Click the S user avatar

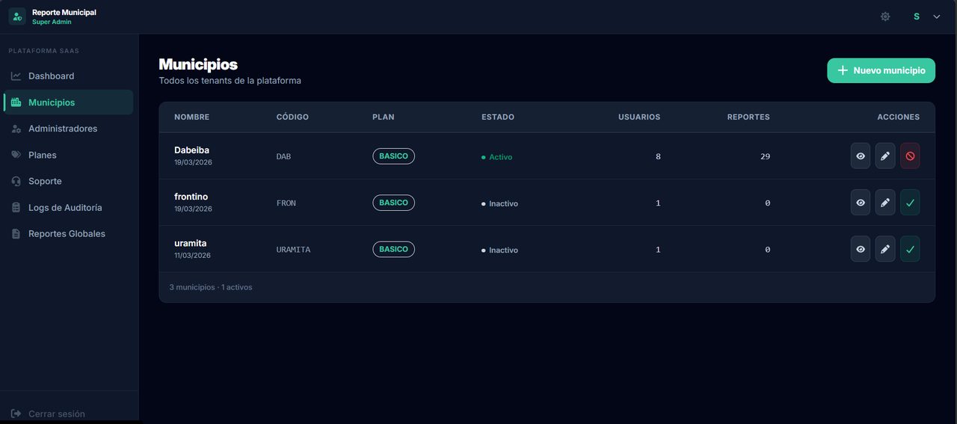coord(917,16)
